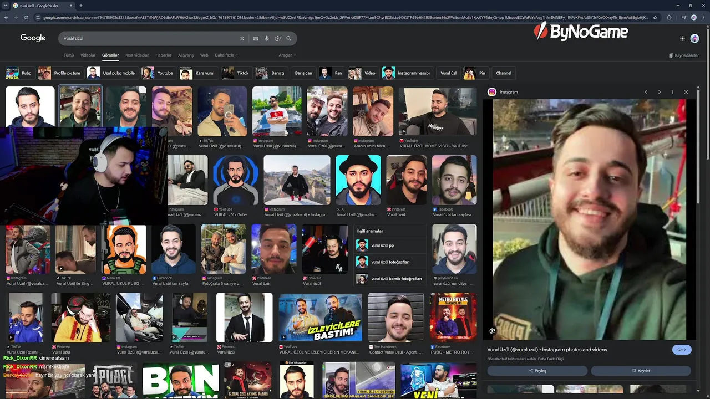Open Chrome profile avatar in toolbar

coord(694,17)
